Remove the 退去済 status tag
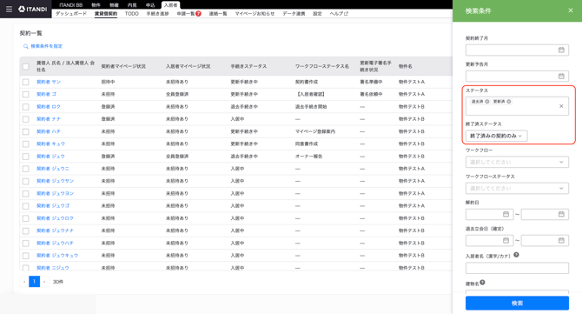582x314 pixels. point(487,102)
